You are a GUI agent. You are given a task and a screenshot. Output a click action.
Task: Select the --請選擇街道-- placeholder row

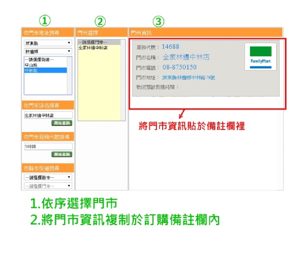[x=46, y=59]
